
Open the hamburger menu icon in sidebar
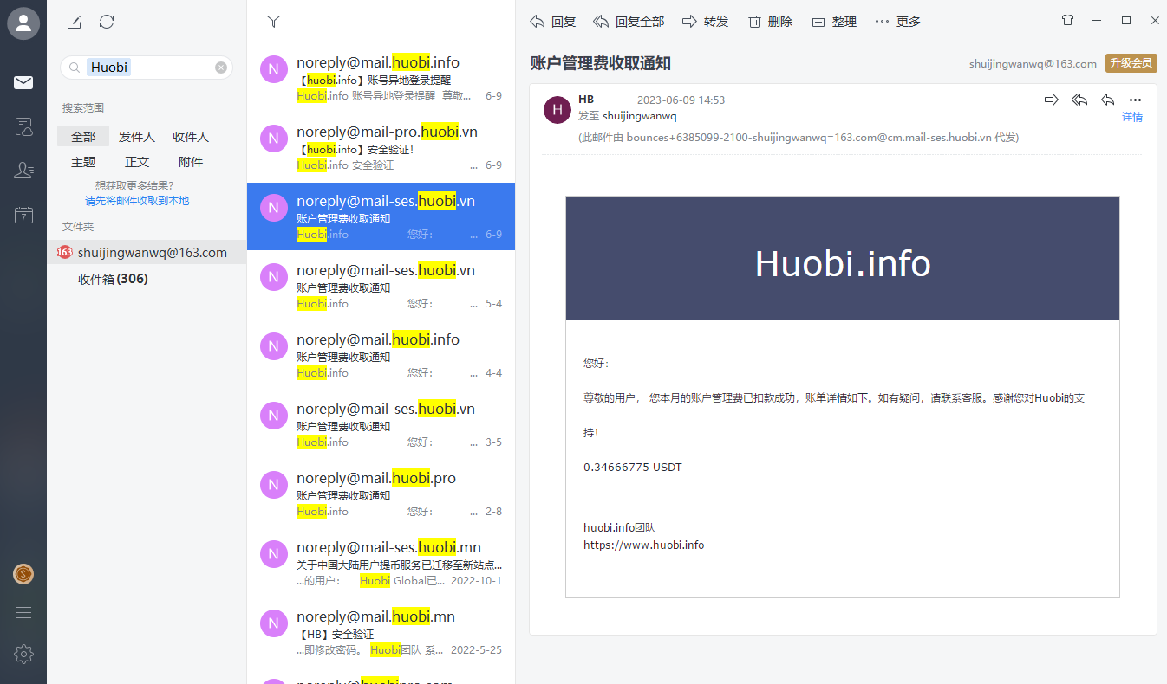coord(23,612)
